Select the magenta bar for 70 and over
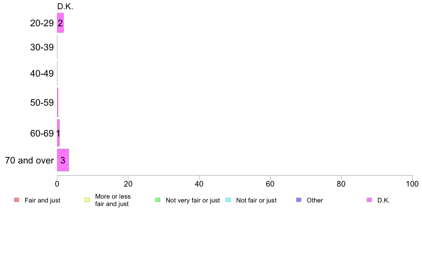The image size is (422, 261). [63, 160]
